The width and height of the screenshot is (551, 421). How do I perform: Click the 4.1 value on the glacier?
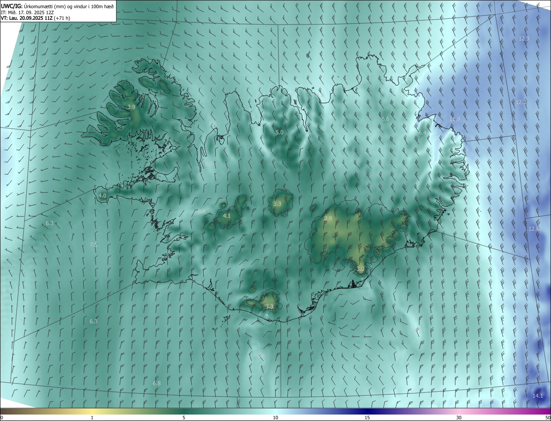pos(227,216)
